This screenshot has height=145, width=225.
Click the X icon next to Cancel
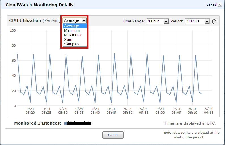[220, 5]
